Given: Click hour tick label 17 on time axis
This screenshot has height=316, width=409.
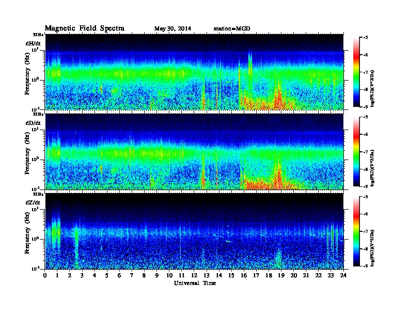Looking at the screenshot, I should pos(257,275).
